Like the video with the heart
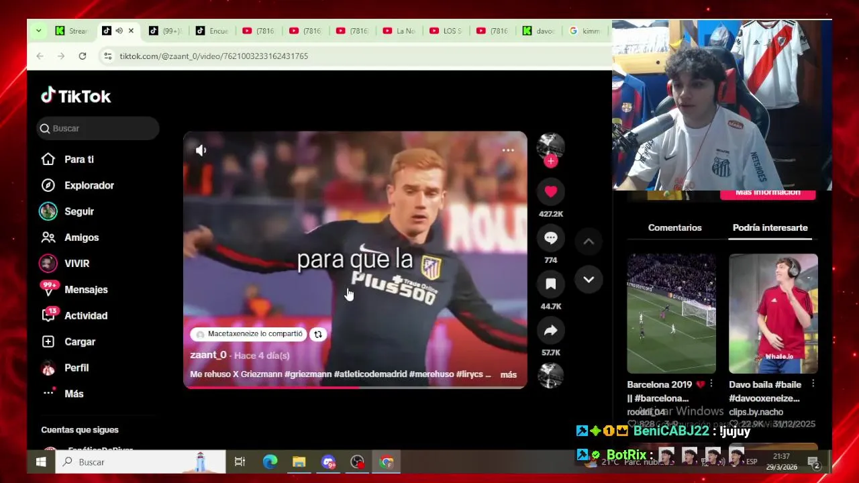 551,192
